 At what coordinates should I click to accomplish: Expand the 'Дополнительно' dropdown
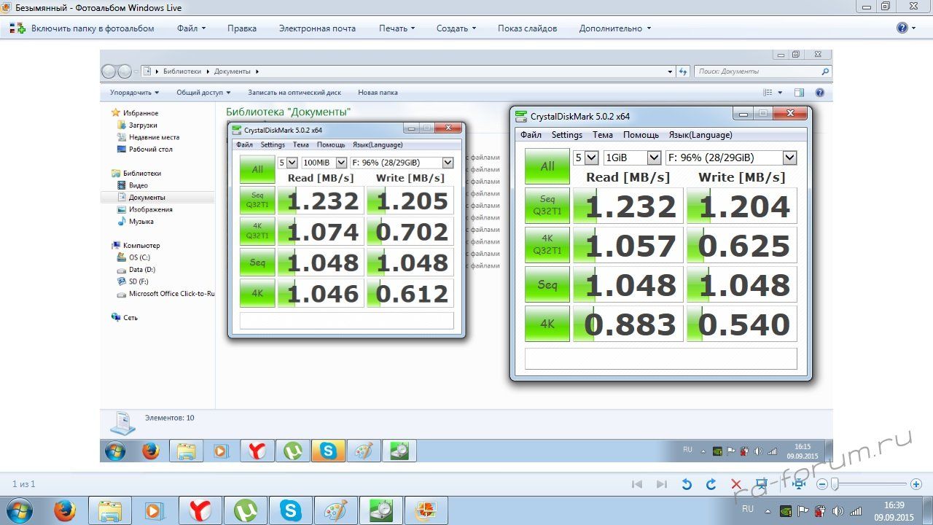[x=615, y=28]
